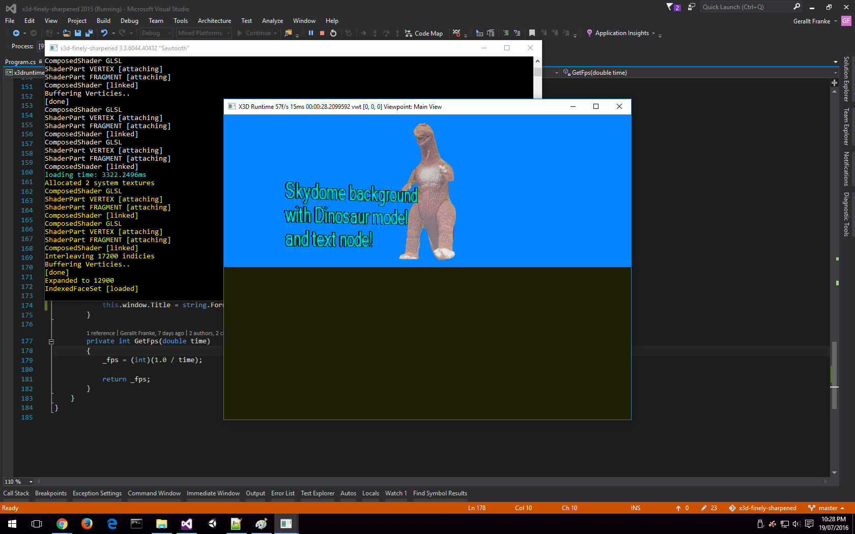855x534 pixels.
Task: Open the Debug configuration dropdown
Action: click(x=156, y=33)
